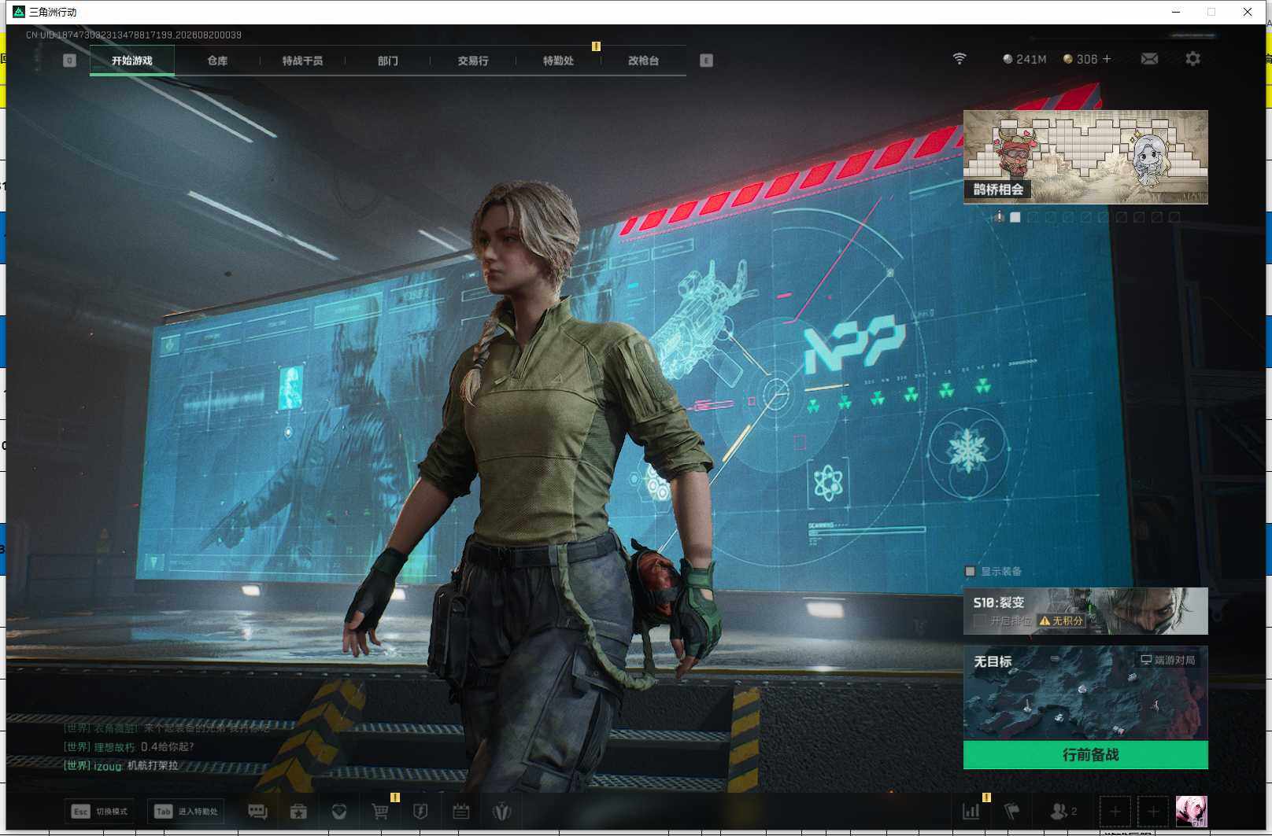Screen dimensions: 1272x836
Task: Click the Tab 进入特勤处 button
Action: 186,812
